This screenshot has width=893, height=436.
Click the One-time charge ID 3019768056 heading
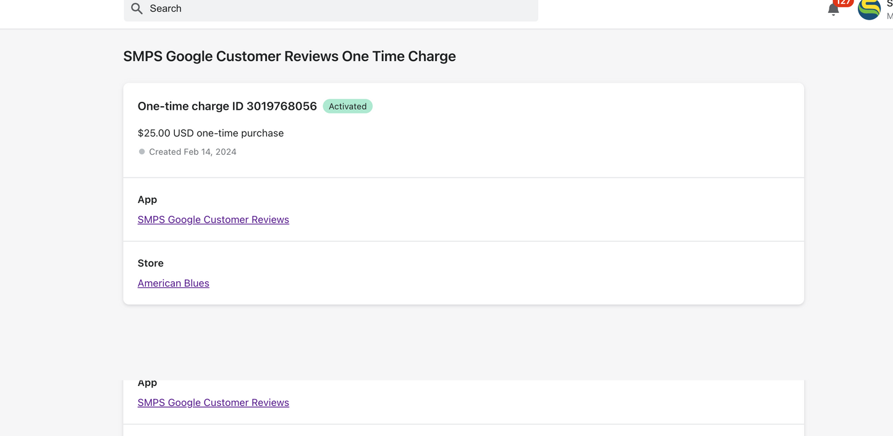(x=227, y=106)
